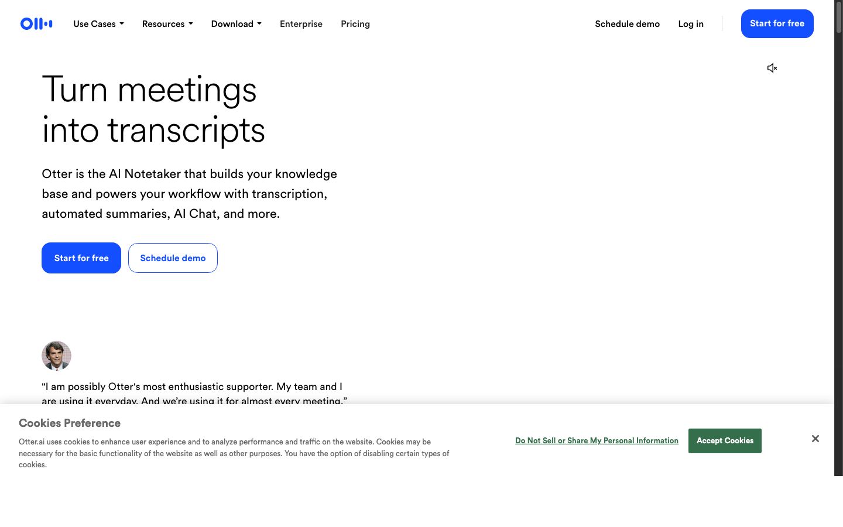Click the blue Start for free header button
The height and width of the screenshot is (527, 843).
click(x=777, y=23)
